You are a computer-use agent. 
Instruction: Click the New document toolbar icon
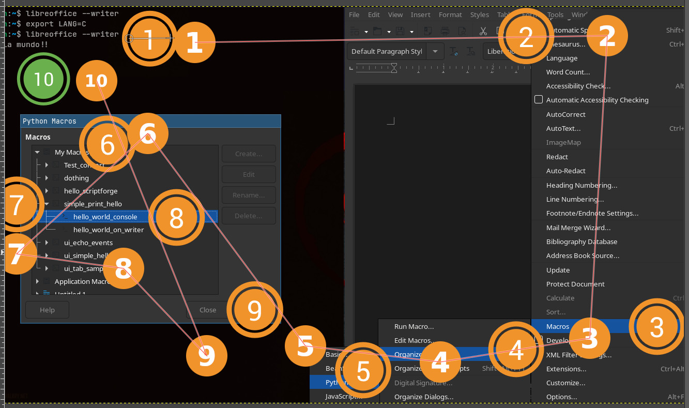coord(355,31)
